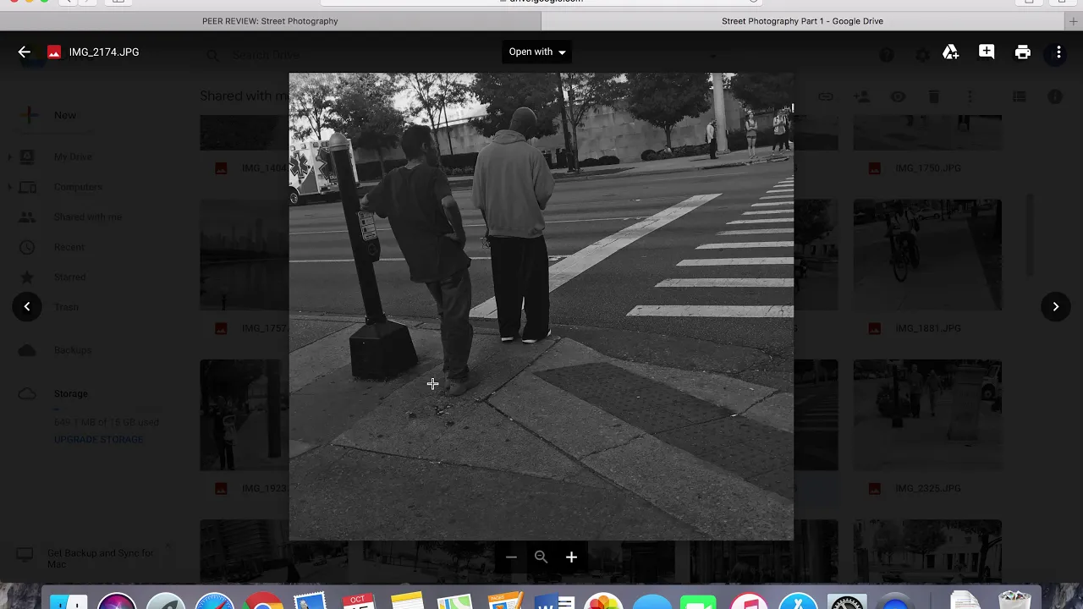
Task: Open Trash from the dock
Action: (x=1014, y=601)
